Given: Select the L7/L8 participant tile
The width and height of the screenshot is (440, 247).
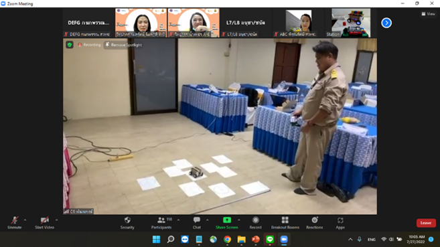Looking at the screenshot, I should click(246, 23).
